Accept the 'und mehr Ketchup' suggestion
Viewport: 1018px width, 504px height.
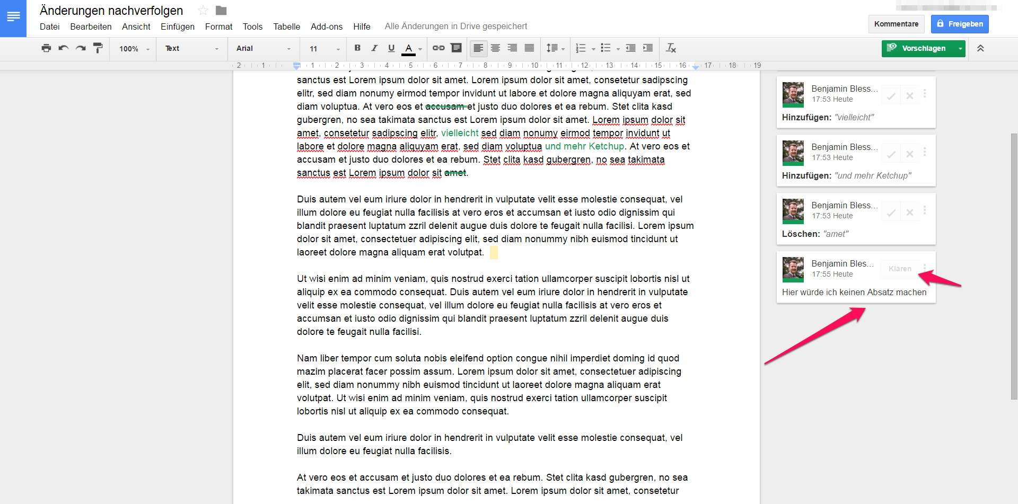(x=891, y=154)
